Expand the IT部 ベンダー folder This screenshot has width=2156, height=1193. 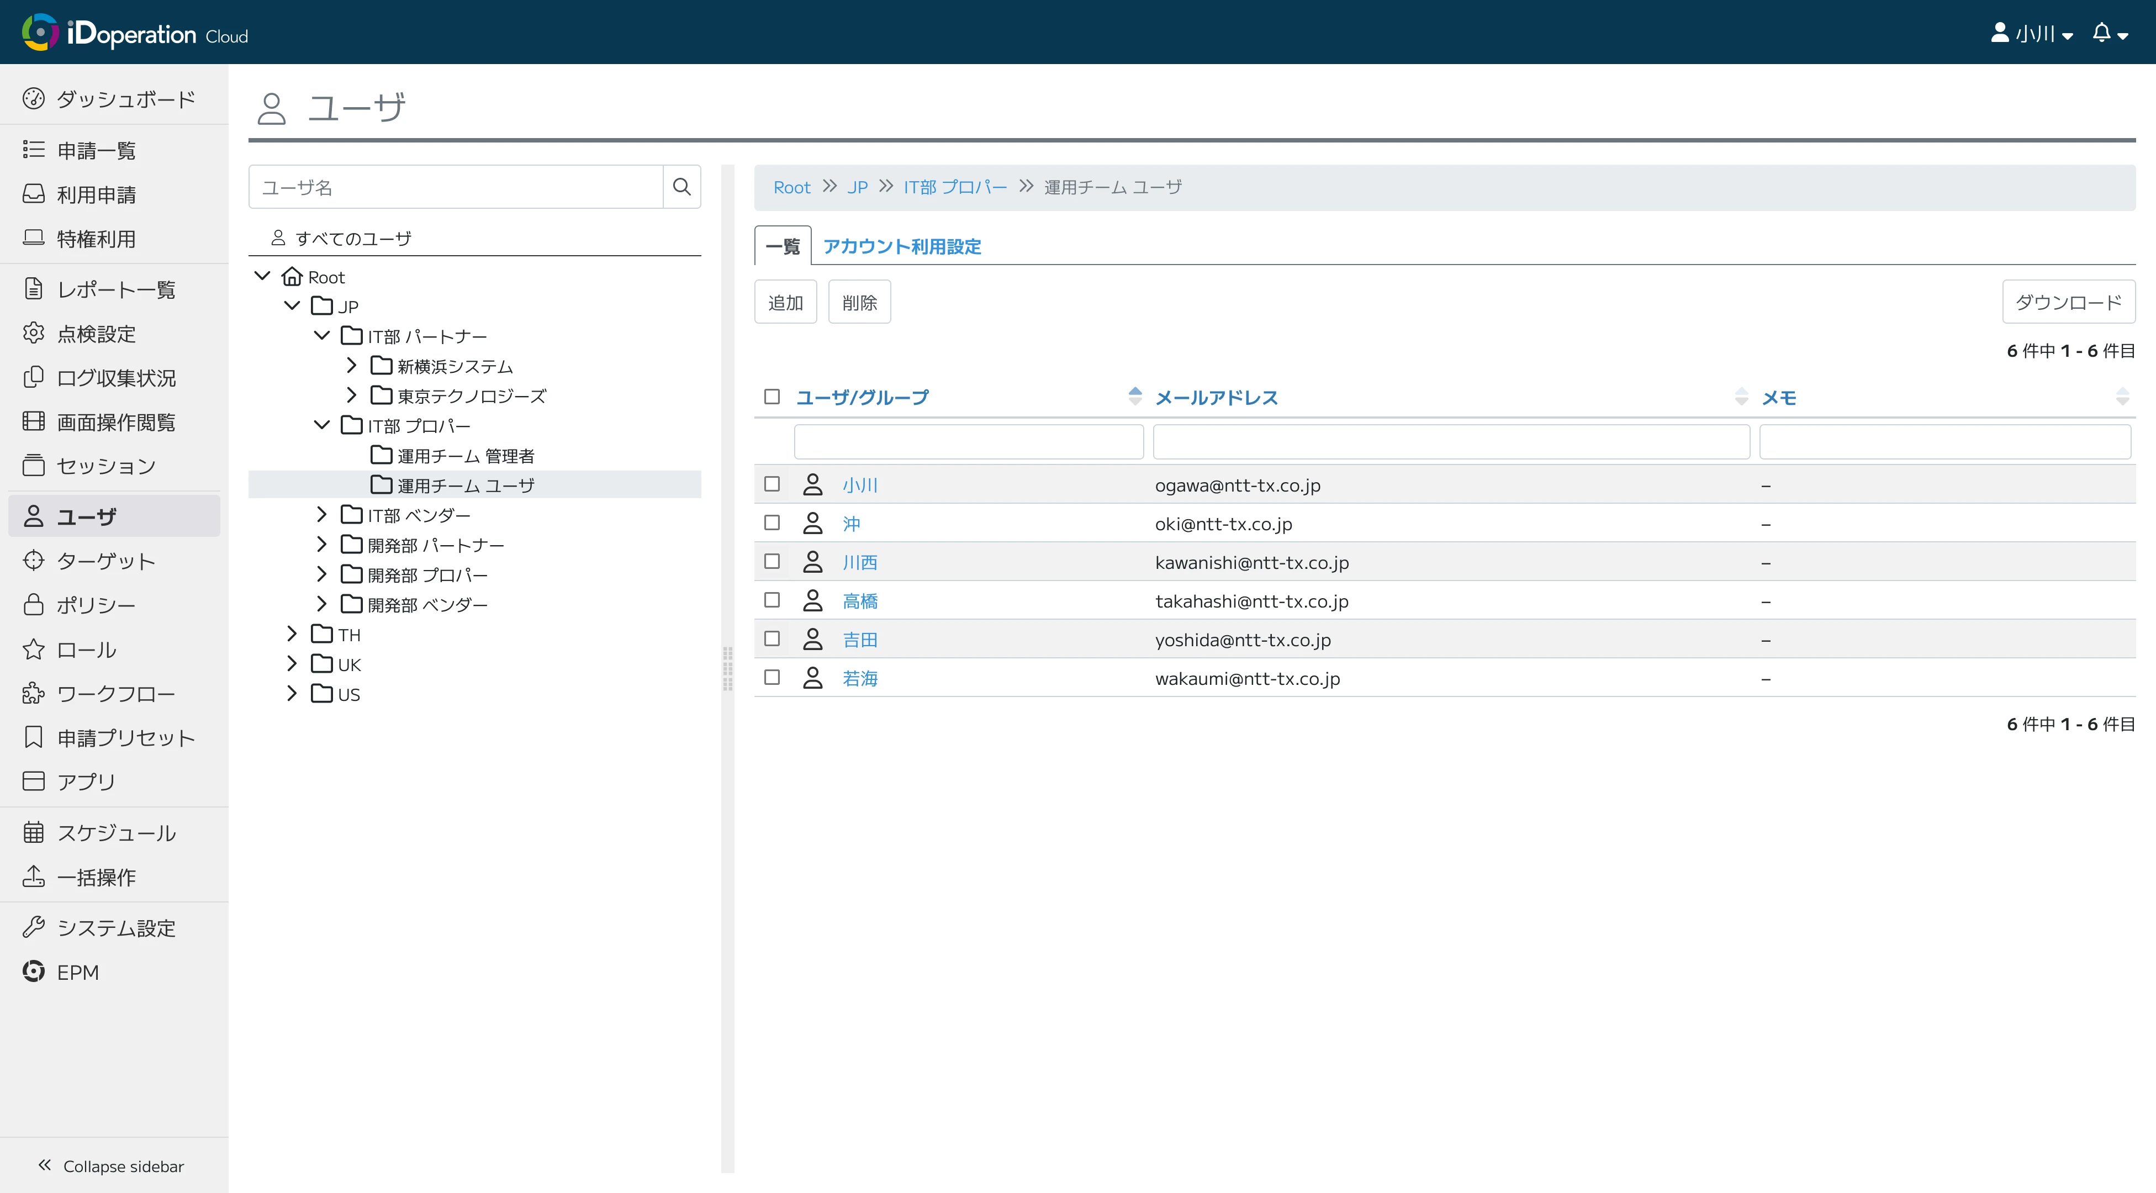321,515
